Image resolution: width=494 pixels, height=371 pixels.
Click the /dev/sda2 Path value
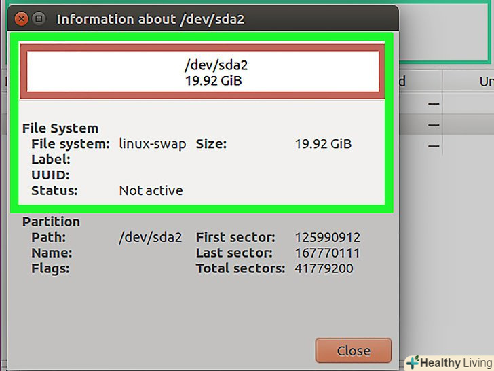151,237
